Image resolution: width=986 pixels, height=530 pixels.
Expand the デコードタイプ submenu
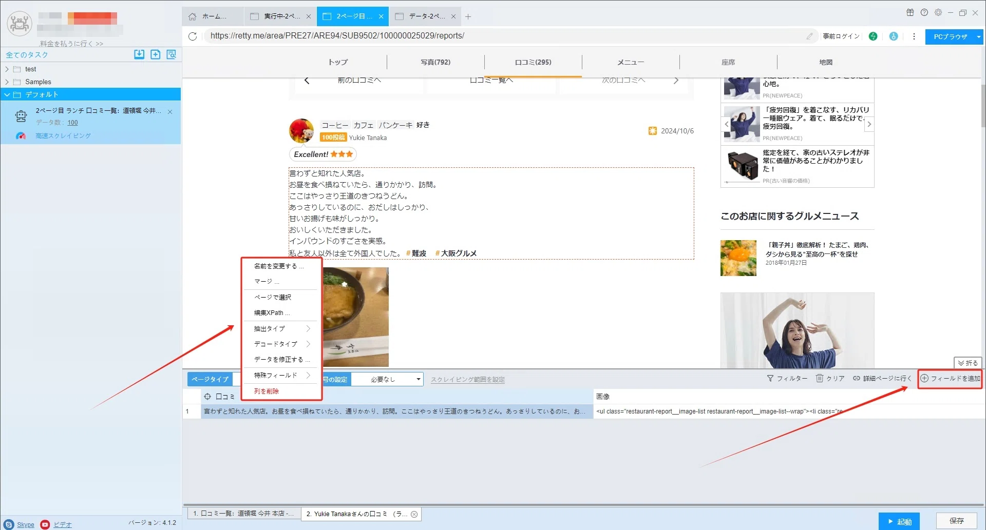pos(281,344)
